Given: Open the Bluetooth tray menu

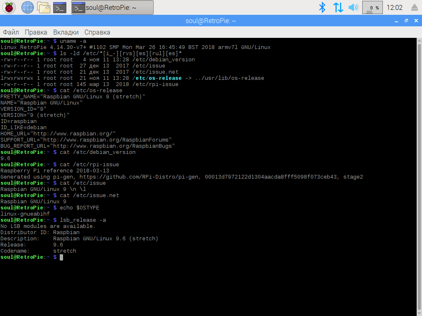Looking at the screenshot, I should point(322,7).
